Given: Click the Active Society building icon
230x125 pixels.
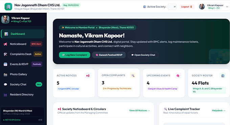Looking at the screenshot, I should point(144,7).
